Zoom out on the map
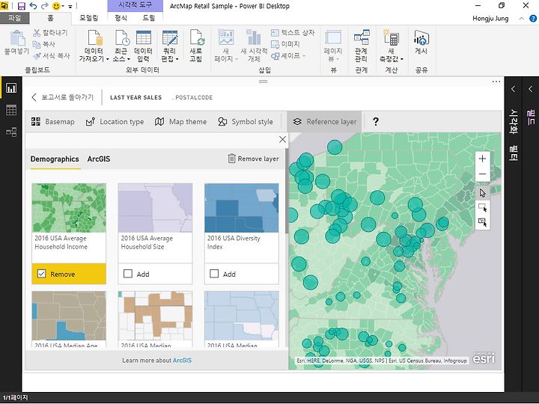This screenshot has height=404, width=539. (482, 174)
